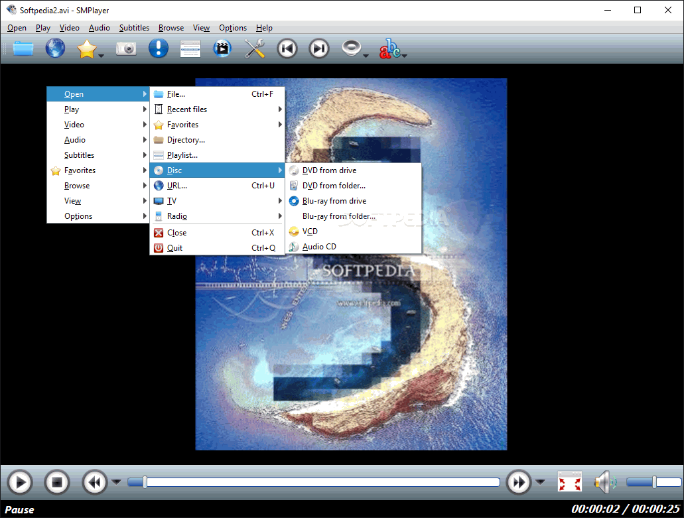
Task: Click the audio track disc toolbar icon
Action: [x=351, y=48]
